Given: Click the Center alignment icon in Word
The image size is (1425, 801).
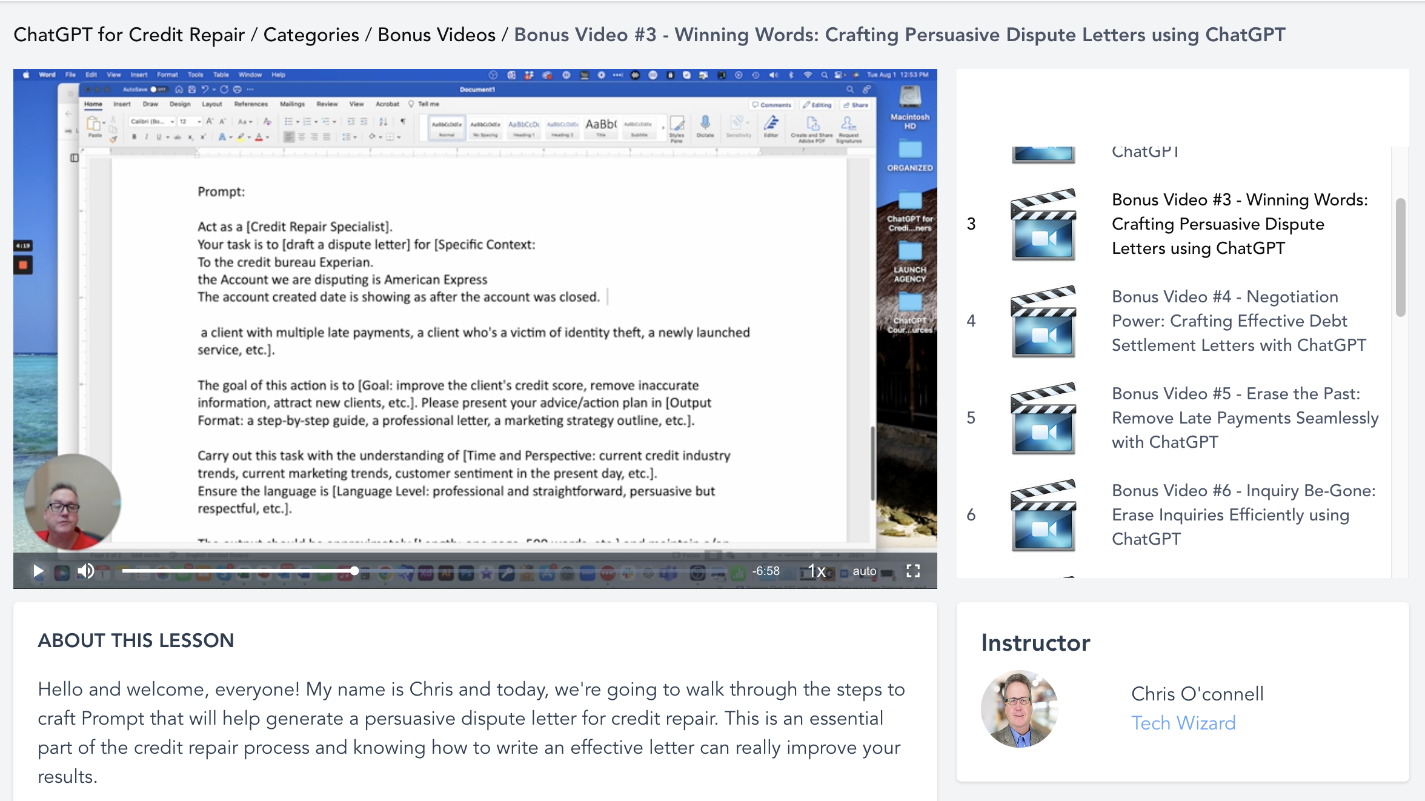Looking at the screenshot, I should 302,137.
